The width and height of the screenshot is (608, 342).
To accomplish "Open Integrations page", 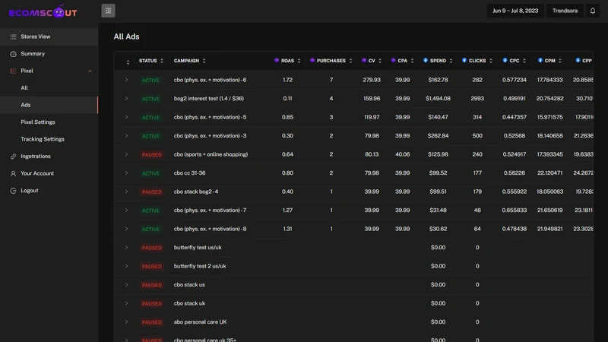I will pyautogui.click(x=49, y=157).
